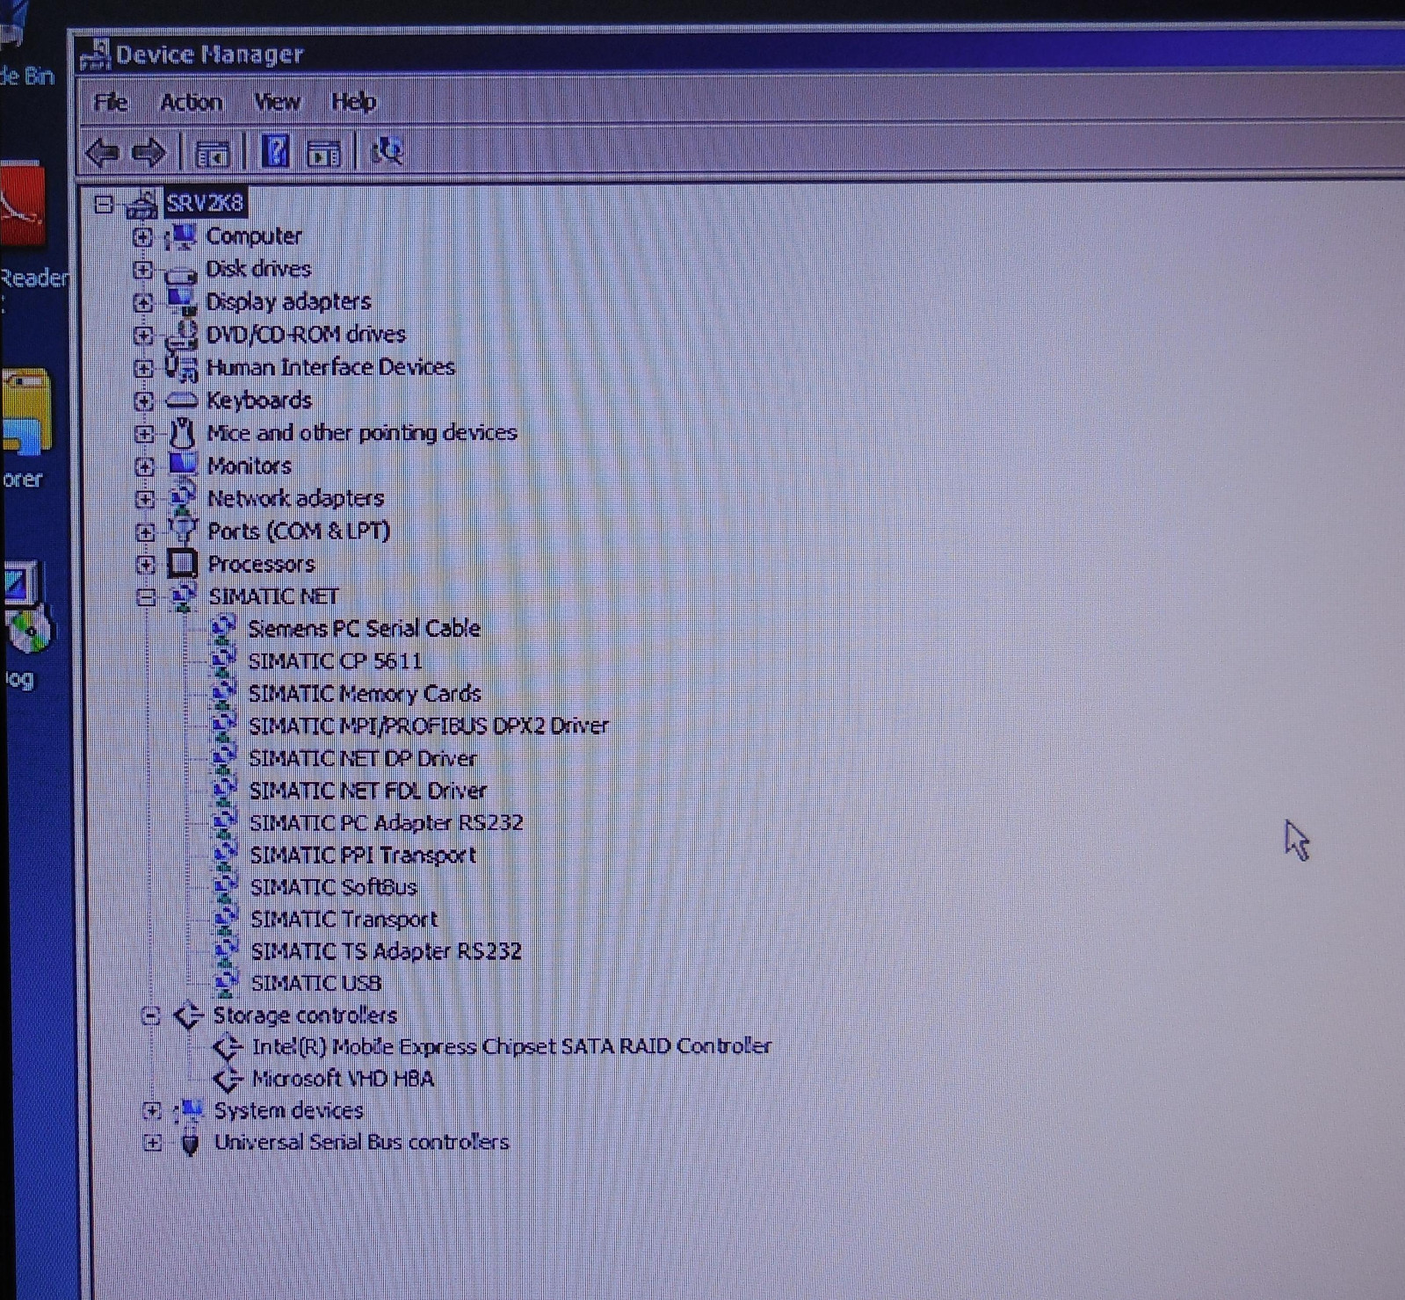Viewport: 1405px width, 1300px height.
Task: Collapse the Storage controllers category
Action: tap(150, 1016)
